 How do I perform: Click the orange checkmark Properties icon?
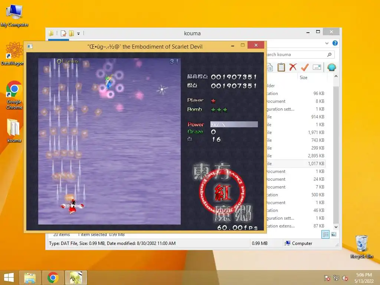[305, 67]
